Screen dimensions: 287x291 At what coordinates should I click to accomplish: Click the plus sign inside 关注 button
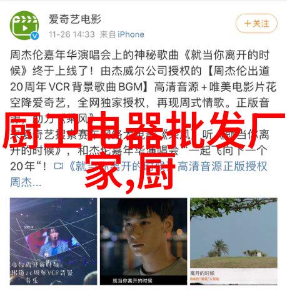coord(248,24)
